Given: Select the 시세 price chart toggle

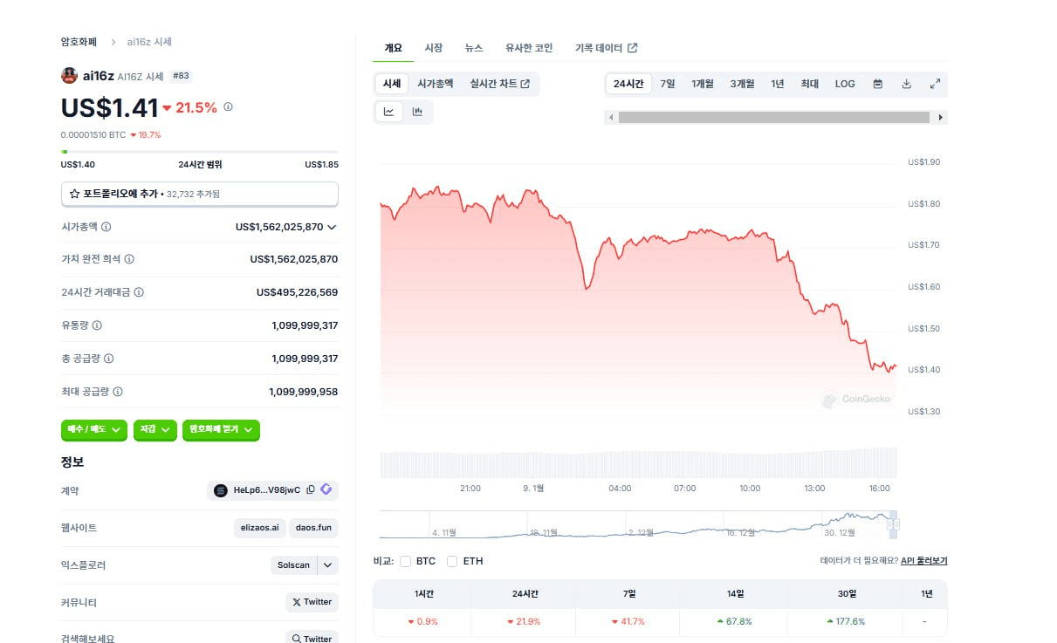Looking at the screenshot, I should tap(392, 84).
